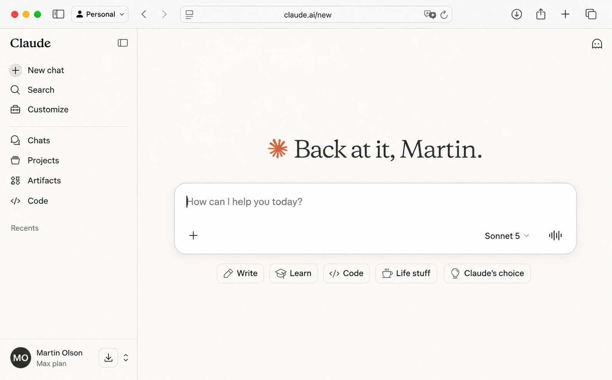Screen dimensions: 612x380
Task: Show the tab overview
Action: [591, 14]
